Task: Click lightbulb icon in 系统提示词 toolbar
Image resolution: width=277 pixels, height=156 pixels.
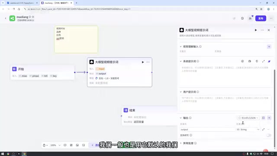Action: [x=257, y=61]
